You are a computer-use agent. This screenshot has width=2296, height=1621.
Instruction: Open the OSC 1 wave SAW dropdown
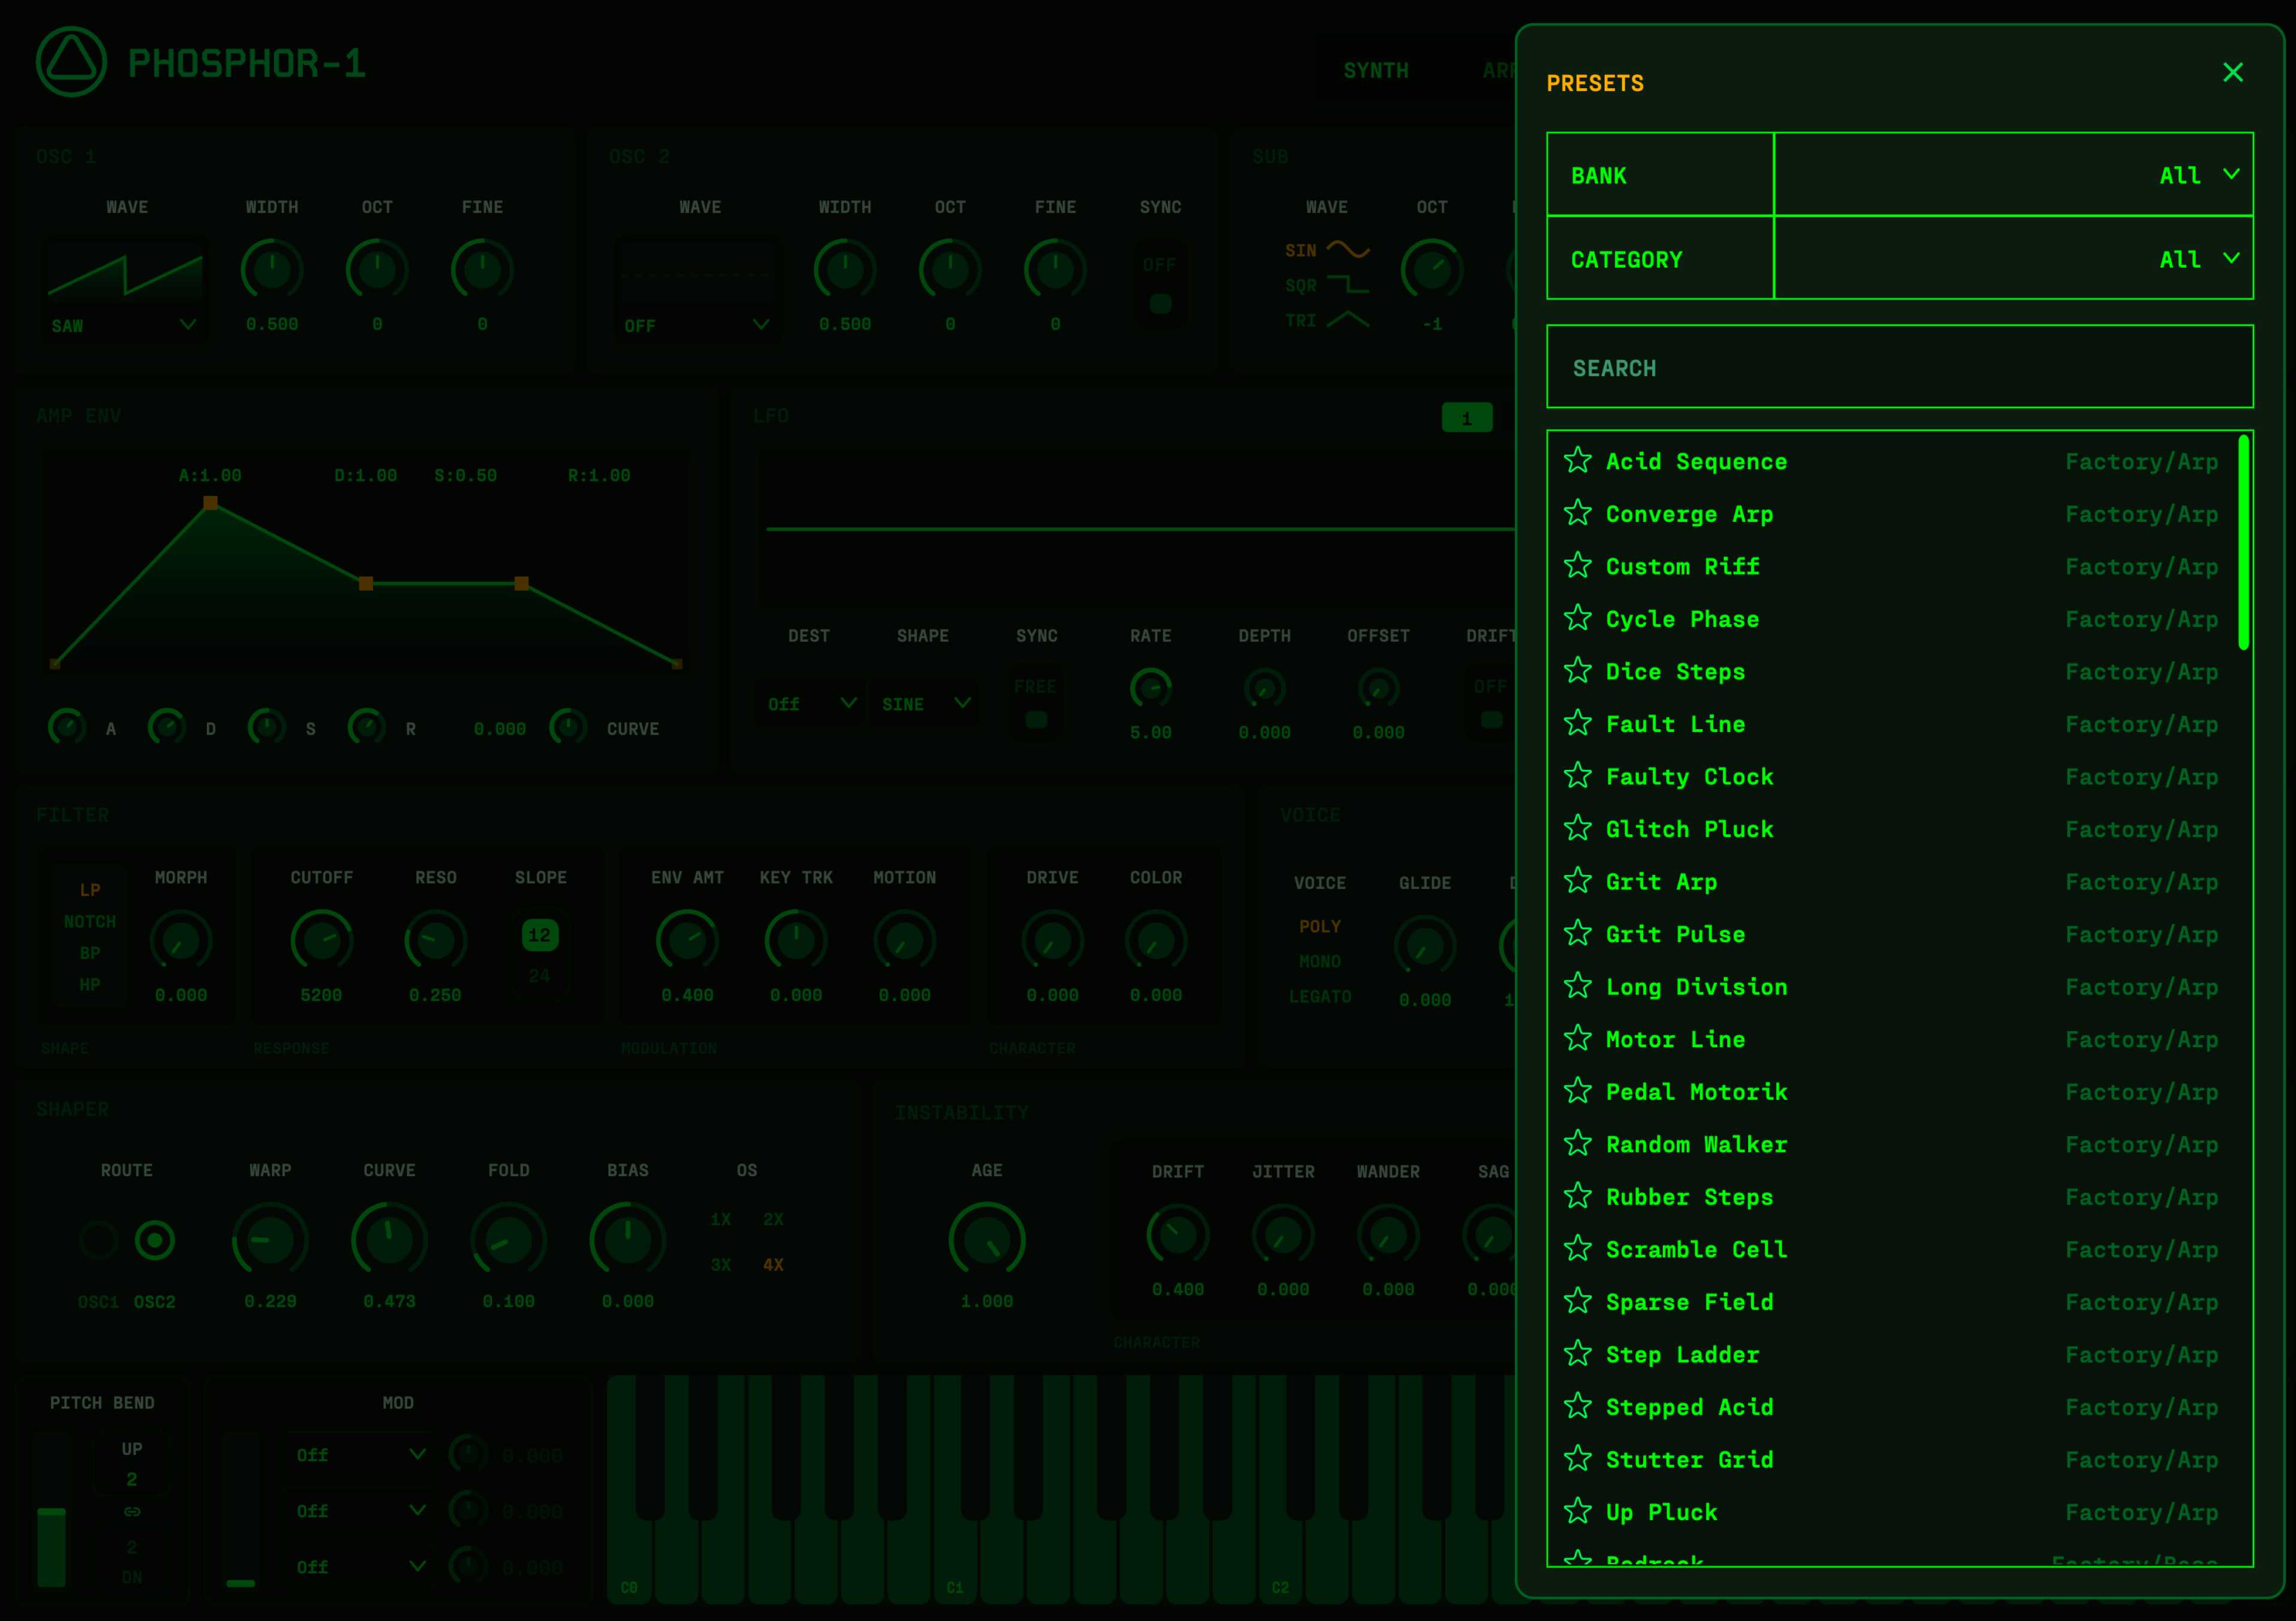click(124, 325)
